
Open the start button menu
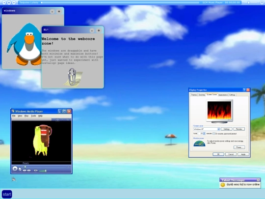[x=7, y=194]
